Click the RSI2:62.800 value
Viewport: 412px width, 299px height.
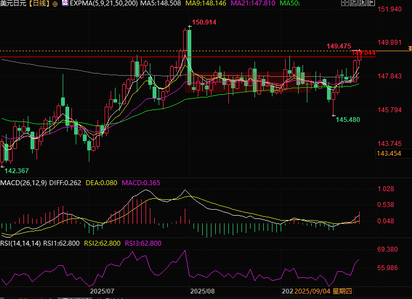(102, 243)
